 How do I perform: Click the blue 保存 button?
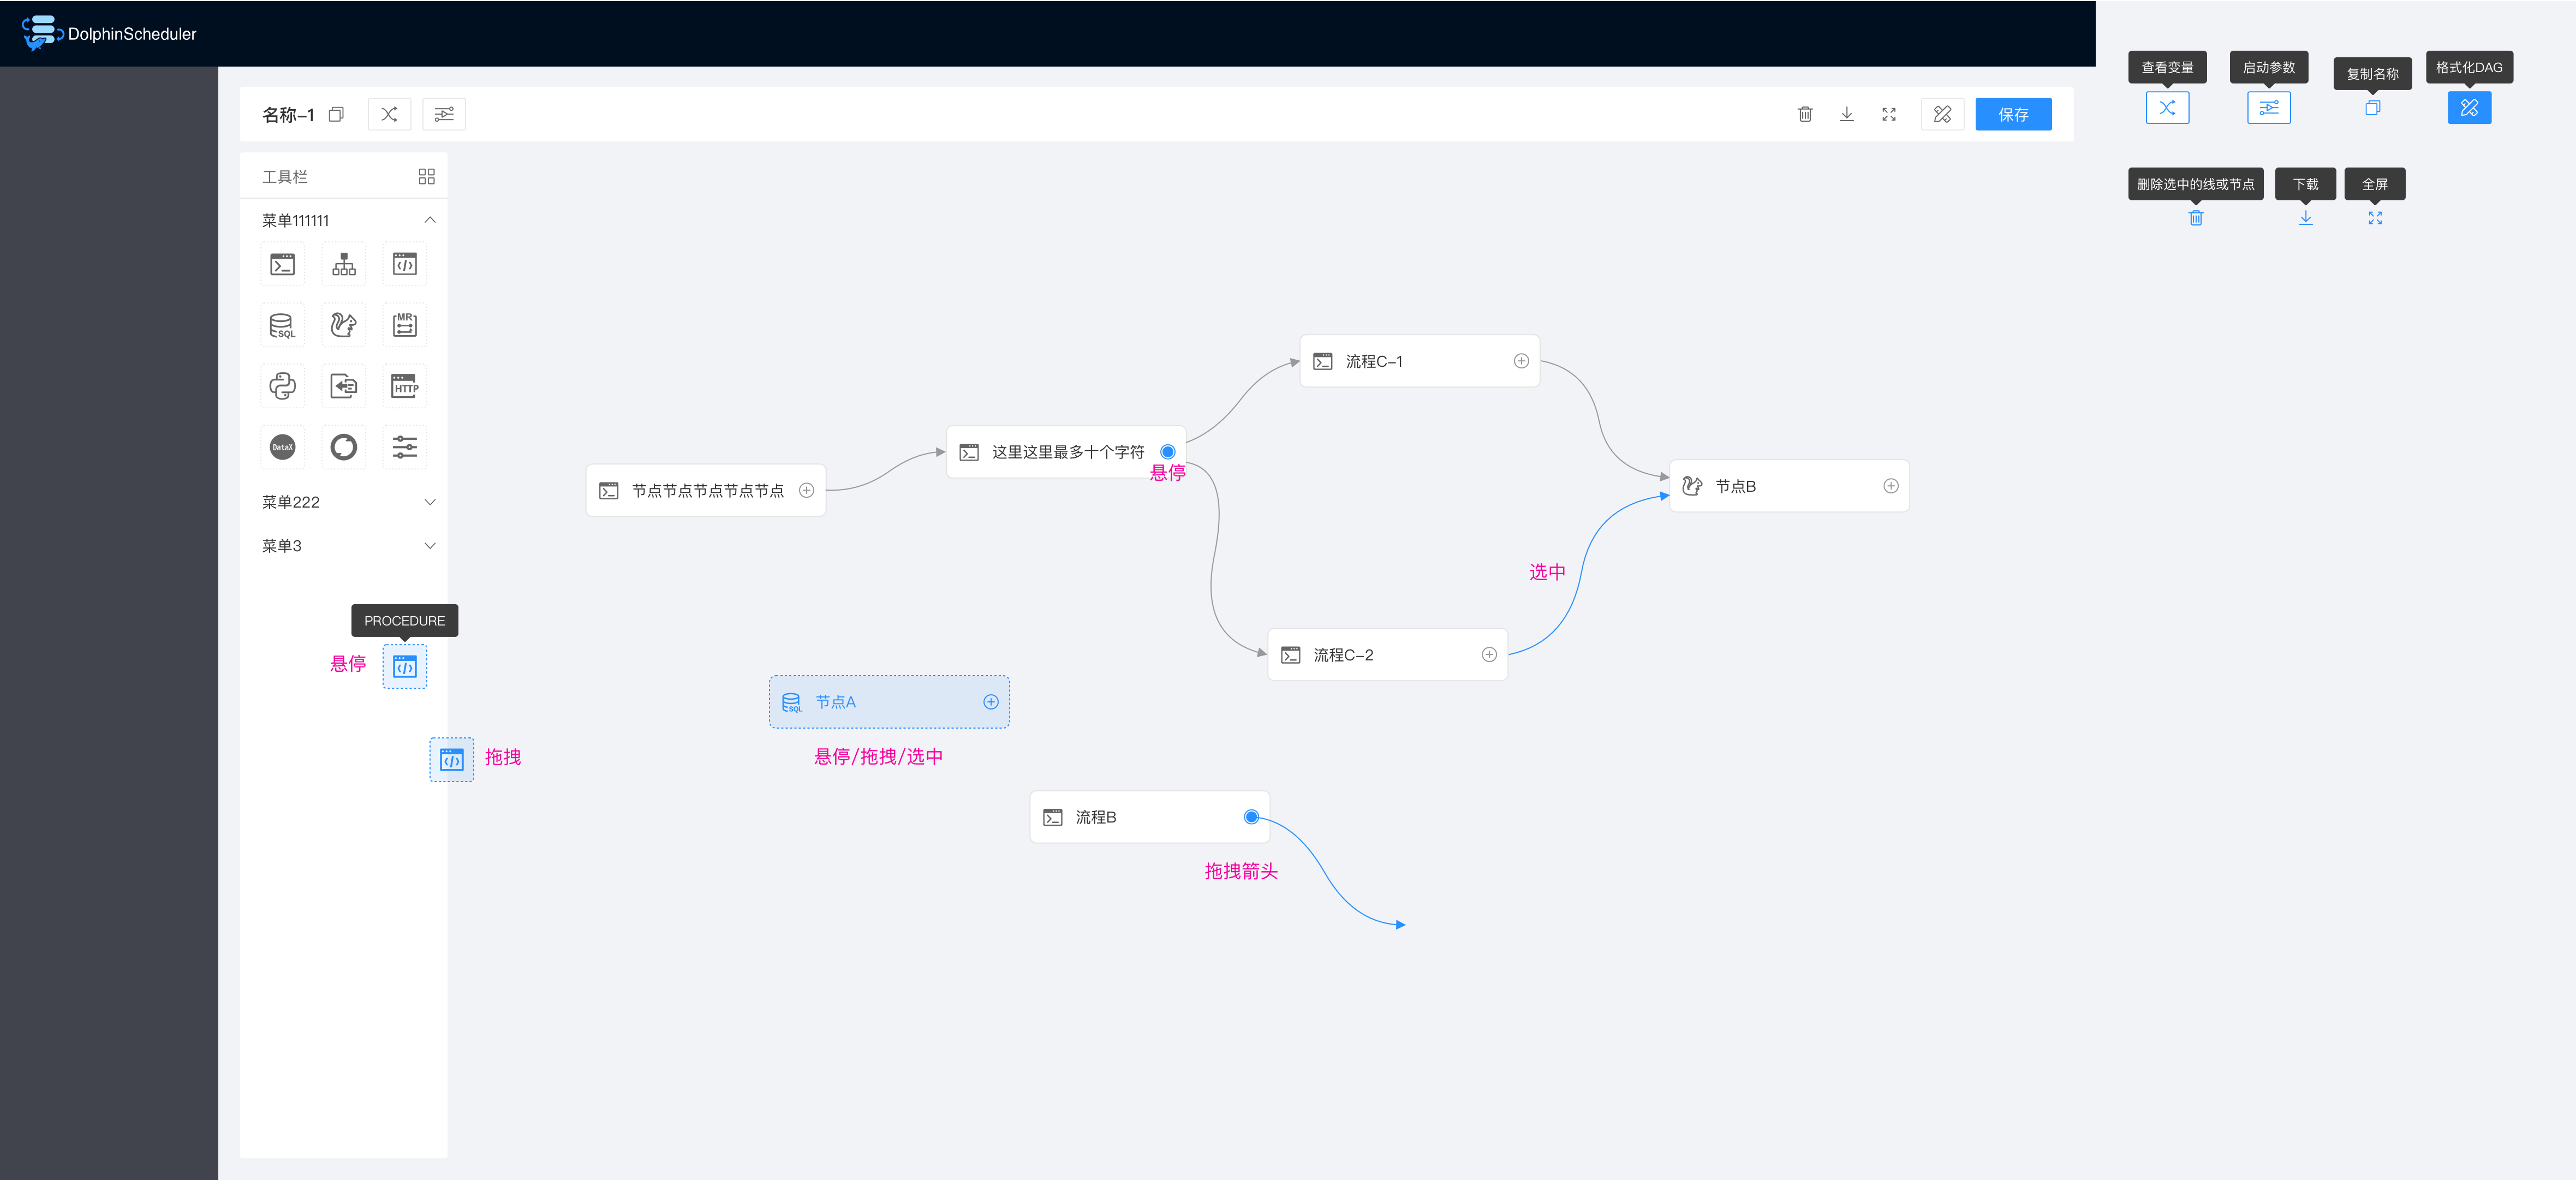pos(2013,114)
